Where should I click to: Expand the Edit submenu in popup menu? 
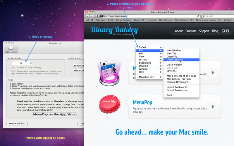tap(149, 53)
